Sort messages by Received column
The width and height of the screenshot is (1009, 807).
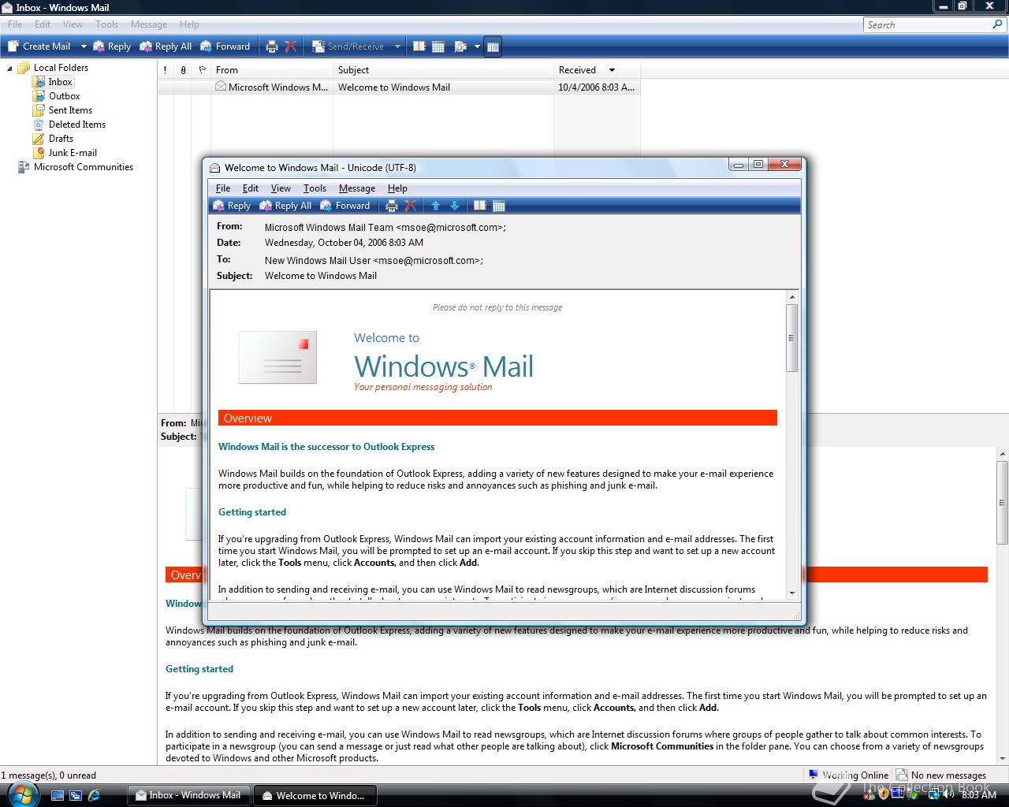coord(597,70)
